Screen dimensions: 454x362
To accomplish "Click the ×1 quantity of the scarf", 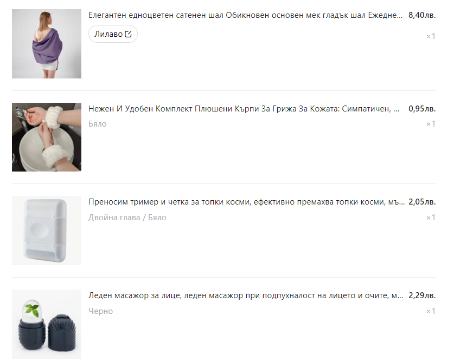I will [x=431, y=36].
